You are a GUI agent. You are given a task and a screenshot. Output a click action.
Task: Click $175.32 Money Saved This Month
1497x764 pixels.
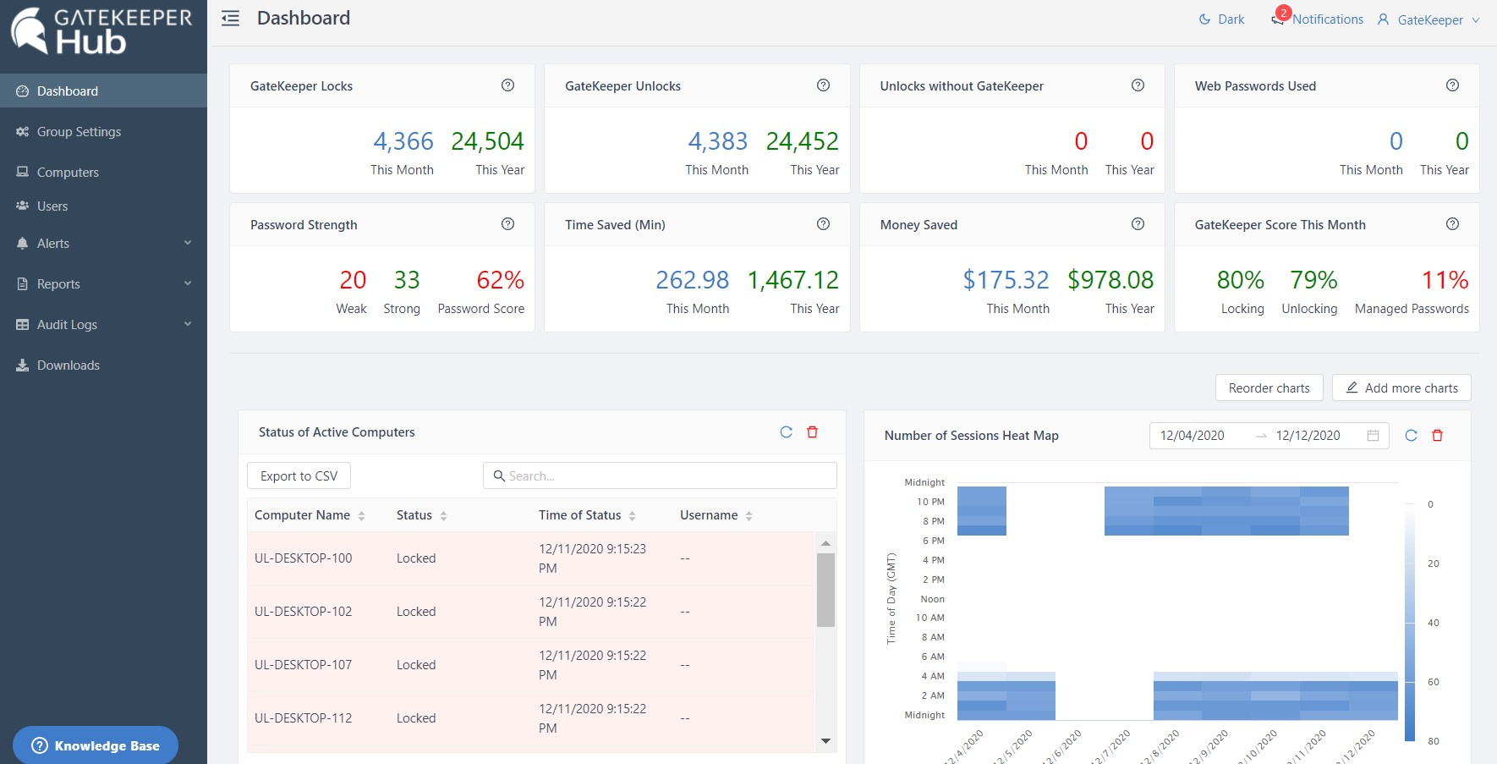pos(1006,280)
